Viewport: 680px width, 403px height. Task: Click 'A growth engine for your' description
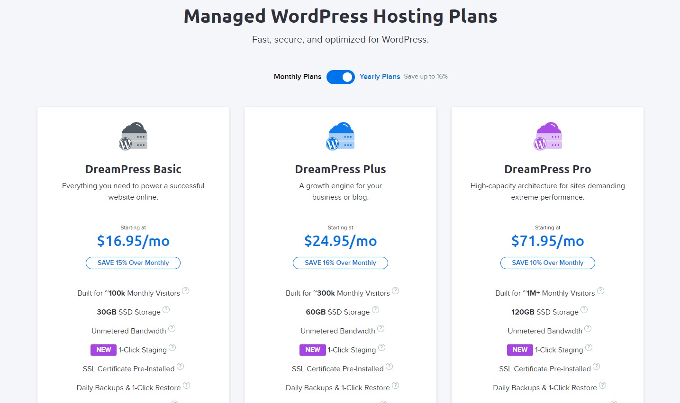[x=340, y=192]
